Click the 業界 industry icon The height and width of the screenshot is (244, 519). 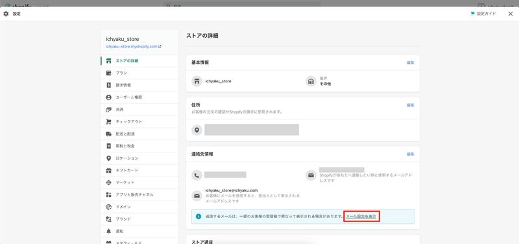(311, 81)
